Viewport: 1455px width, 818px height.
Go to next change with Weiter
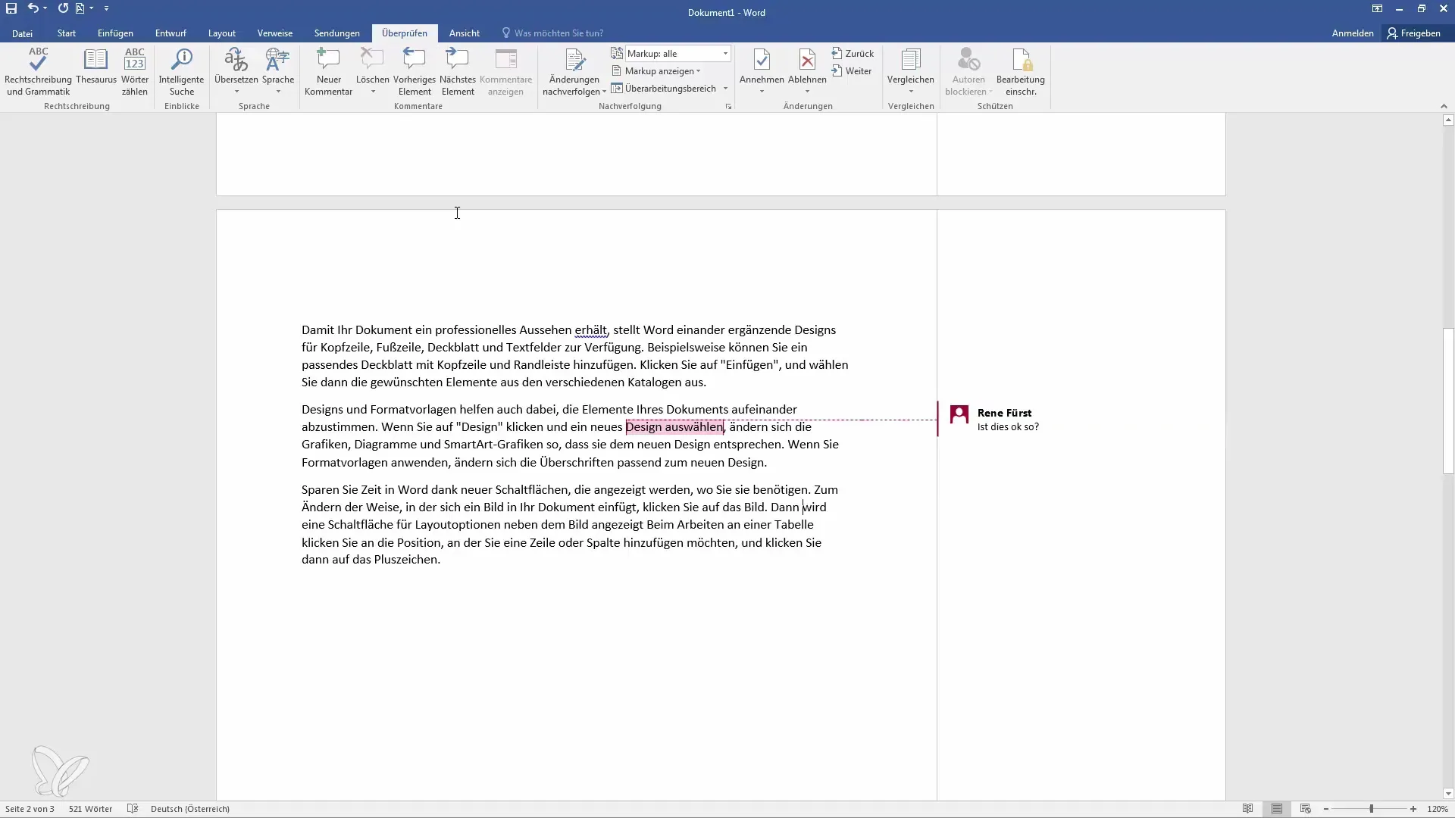click(x=851, y=71)
